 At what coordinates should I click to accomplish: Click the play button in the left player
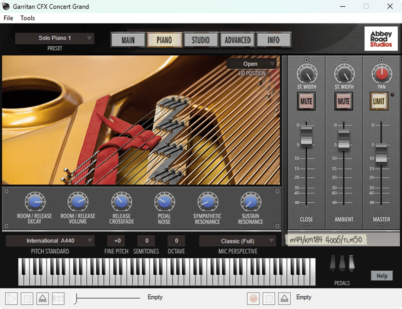(12, 299)
